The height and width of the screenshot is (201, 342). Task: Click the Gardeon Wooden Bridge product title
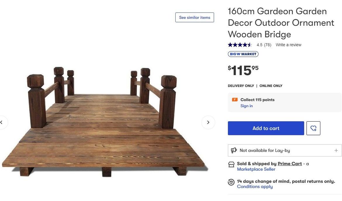click(x=281, y=23)
